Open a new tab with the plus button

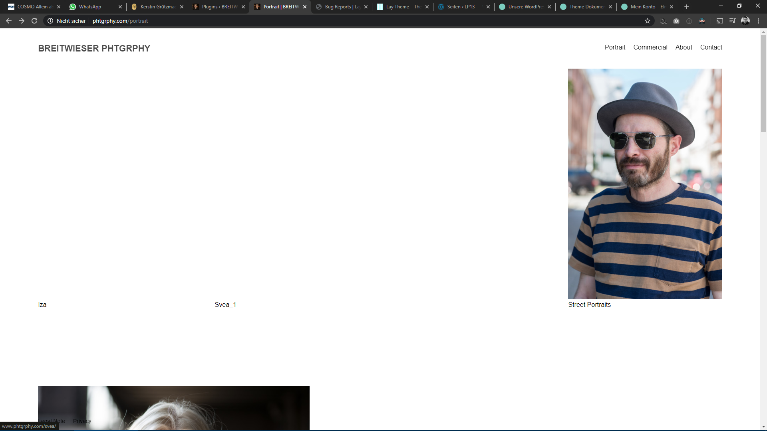coord(687,7)
